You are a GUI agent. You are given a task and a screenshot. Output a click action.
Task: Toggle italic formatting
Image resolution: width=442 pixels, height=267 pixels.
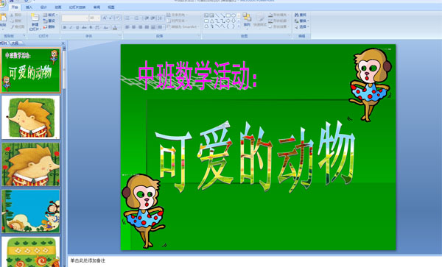tap(71, 27)
